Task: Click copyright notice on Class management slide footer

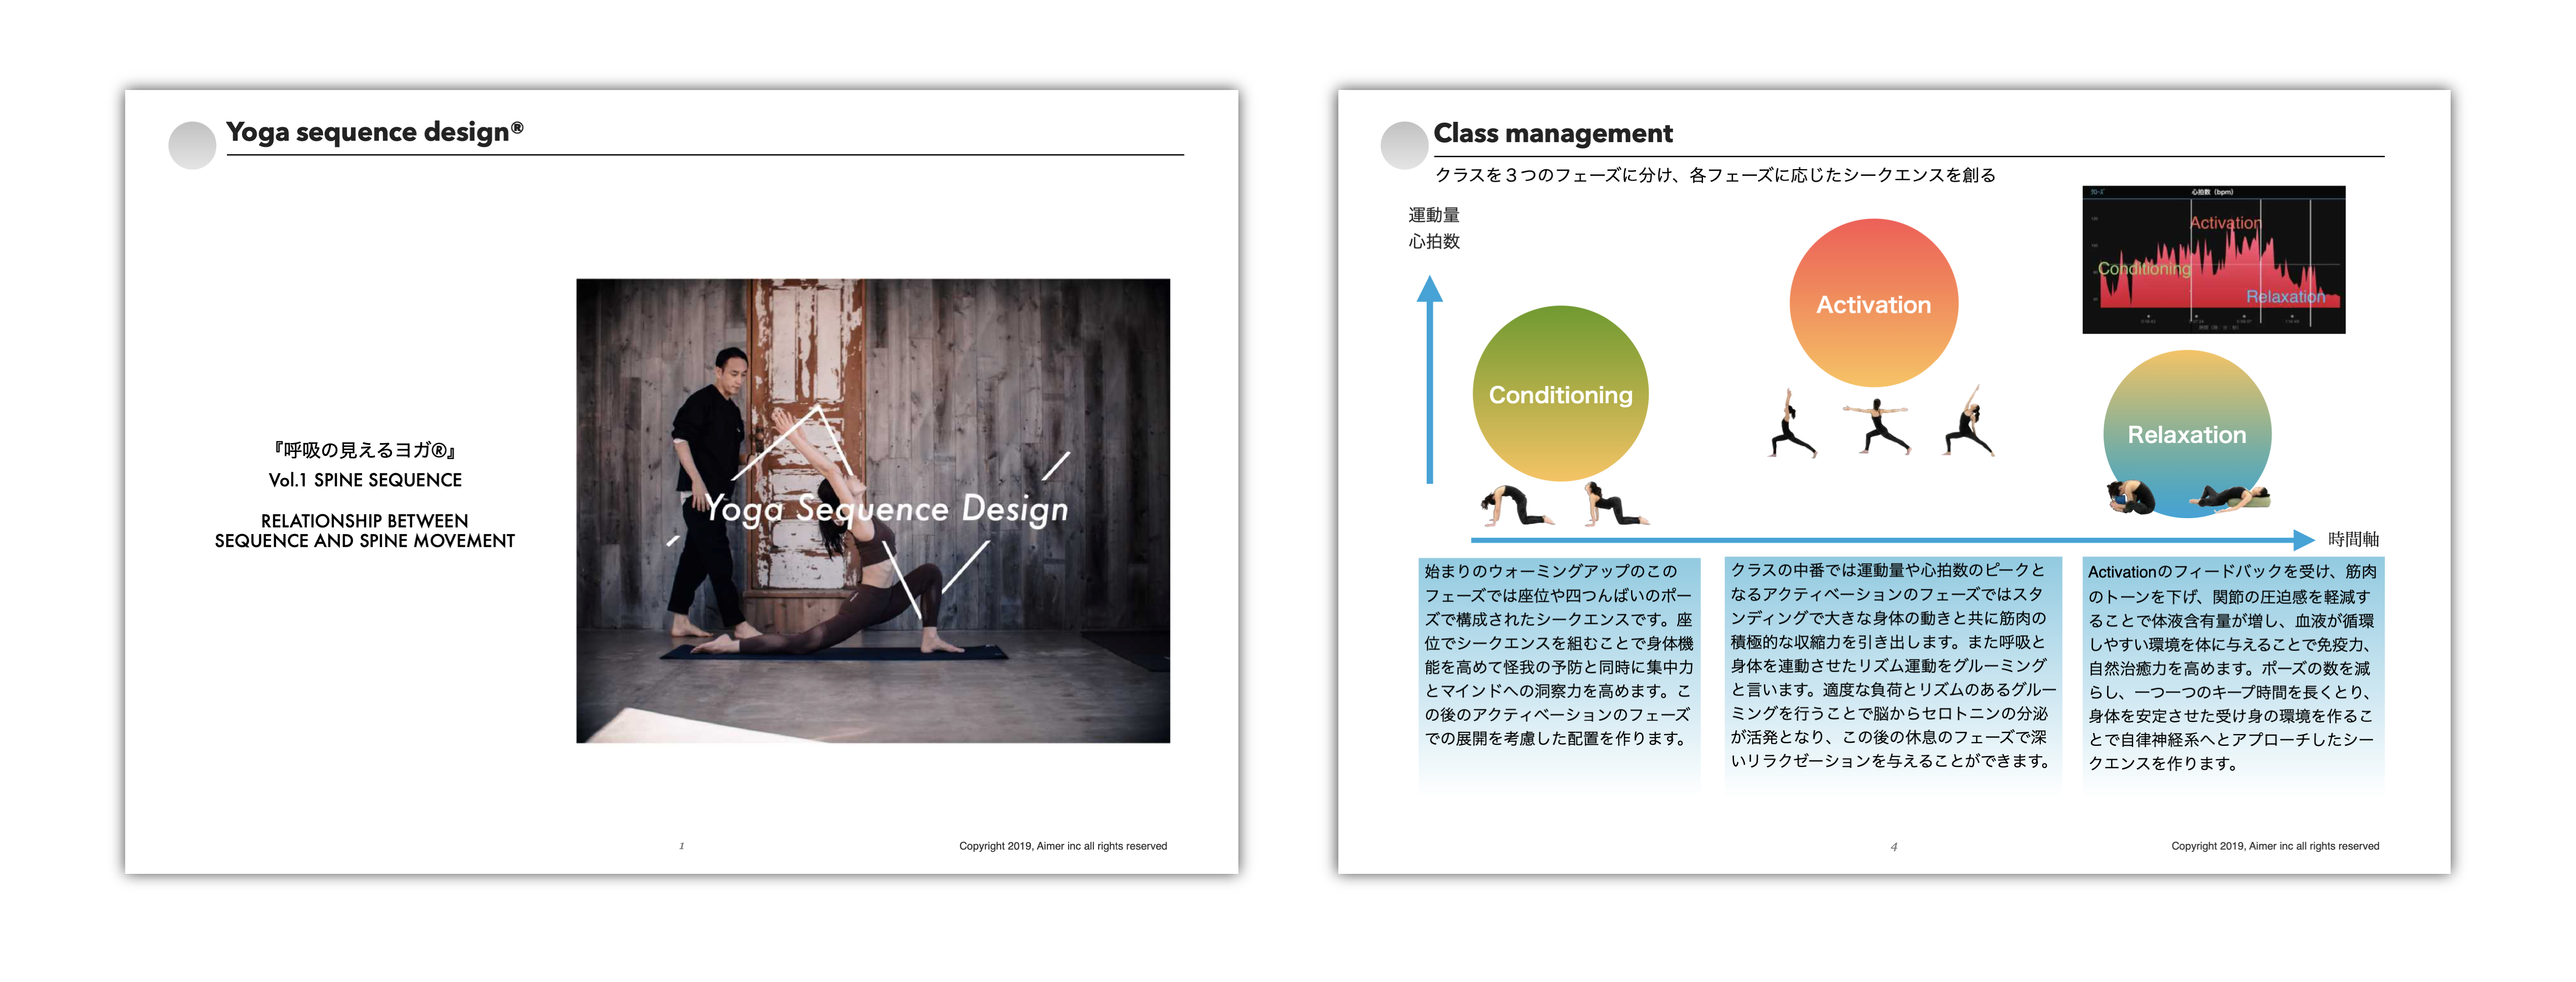Action: 2275,846
